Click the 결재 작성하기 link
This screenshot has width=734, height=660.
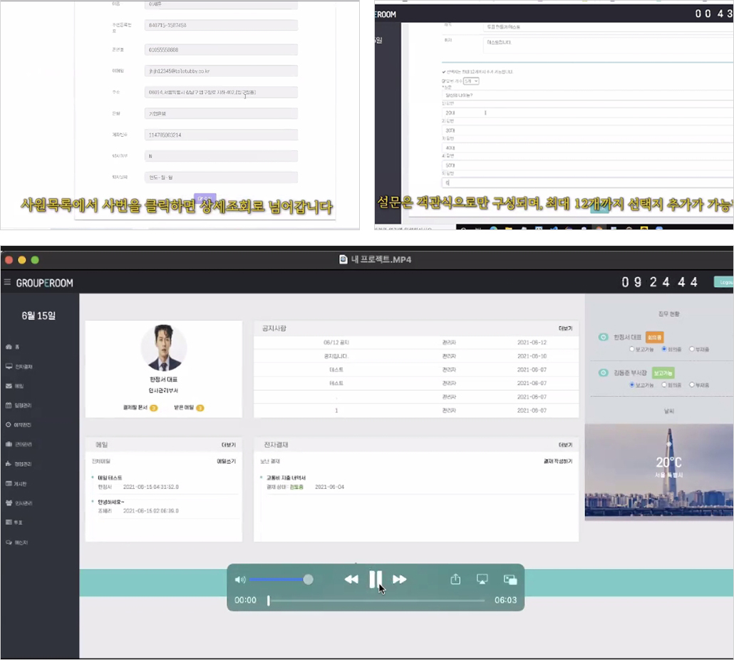(558, 461)
